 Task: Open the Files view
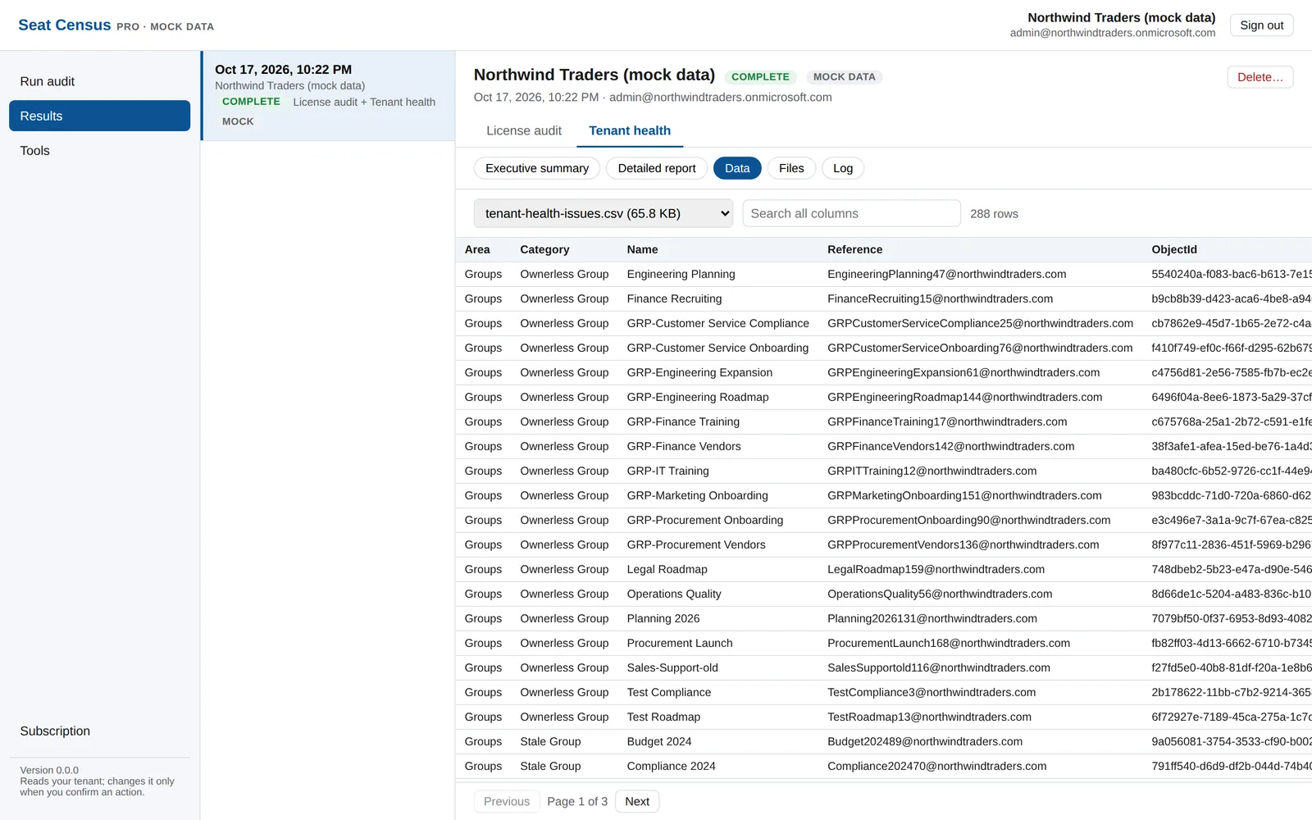[791, 168]
